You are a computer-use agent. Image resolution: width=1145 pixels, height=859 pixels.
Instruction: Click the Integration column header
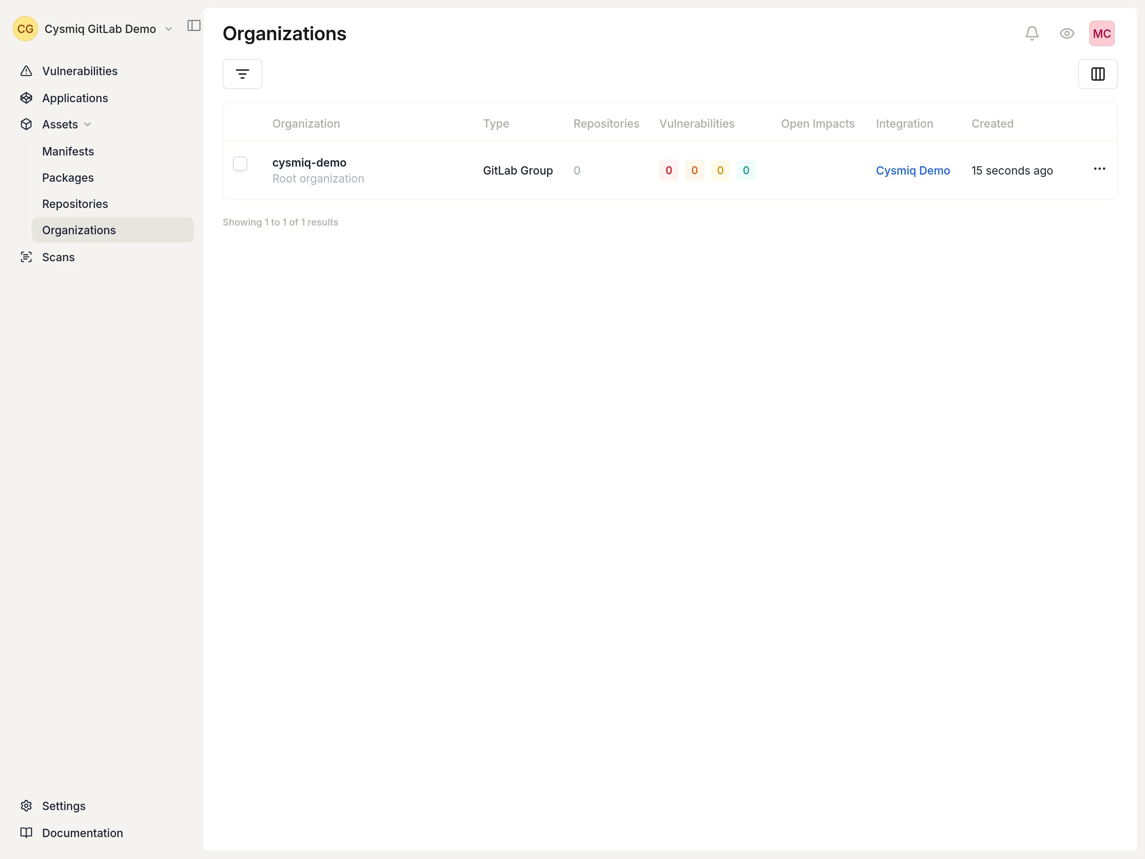pyautogui.click(x=904, y=124)
